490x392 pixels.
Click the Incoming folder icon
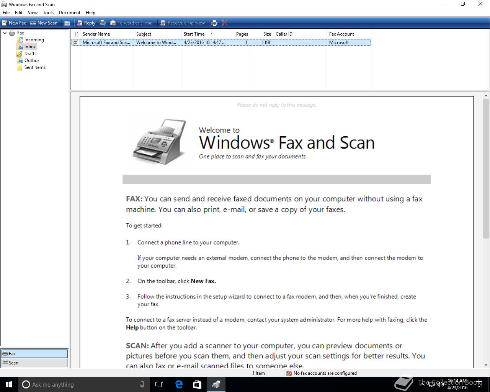tap(20, 40)
